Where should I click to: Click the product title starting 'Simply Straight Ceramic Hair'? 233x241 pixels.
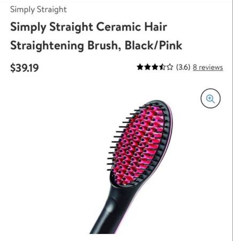click(96, 36)
